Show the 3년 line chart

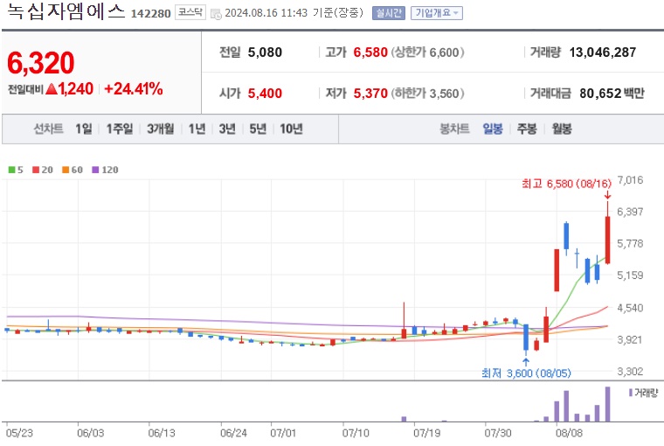(x=227, y=129)
